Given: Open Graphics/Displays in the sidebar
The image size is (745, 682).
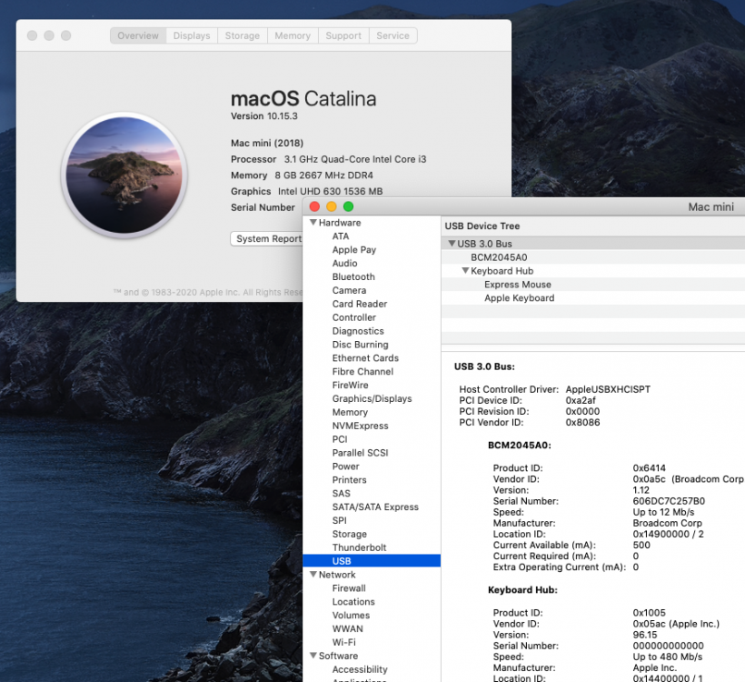Looking at the screenshot, I should [x=372, y=399].
